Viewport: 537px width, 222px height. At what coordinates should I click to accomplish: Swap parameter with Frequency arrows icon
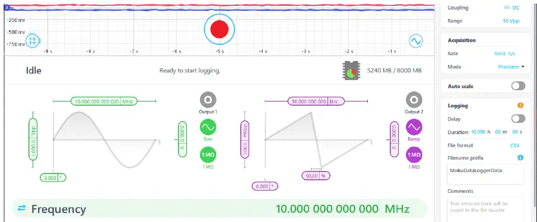coord(21,208)
